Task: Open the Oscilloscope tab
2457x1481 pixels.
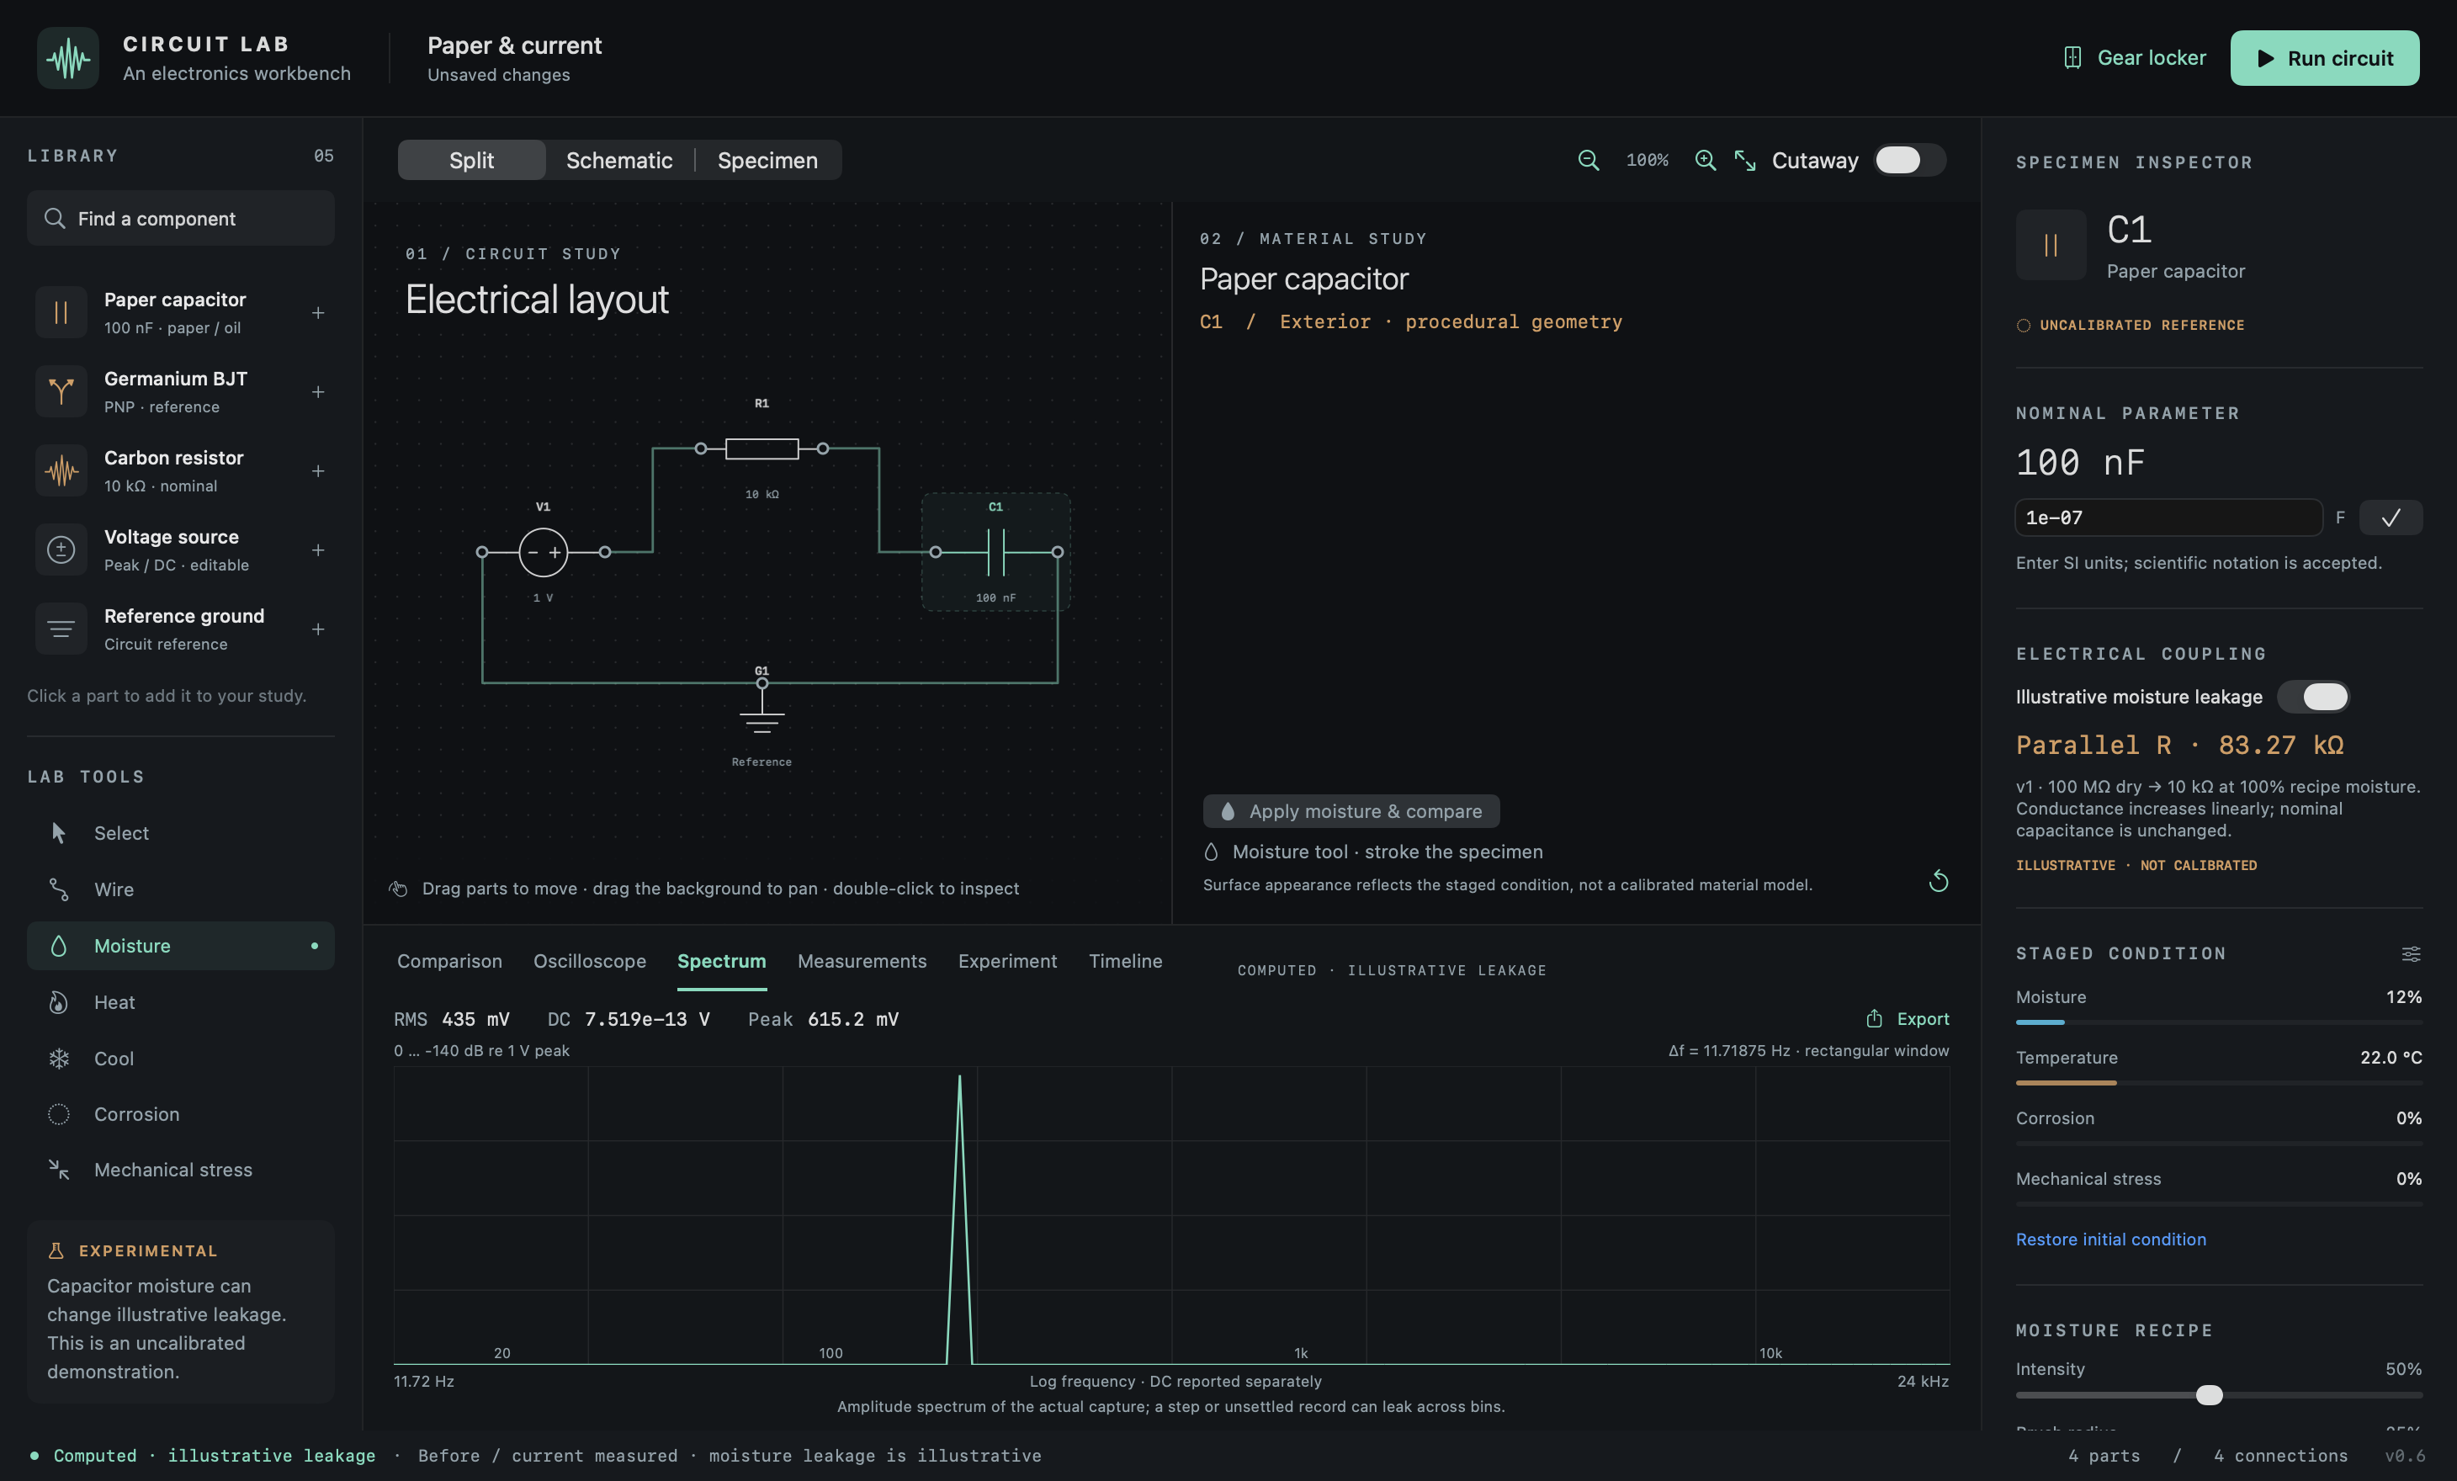Action: point(589,962)
